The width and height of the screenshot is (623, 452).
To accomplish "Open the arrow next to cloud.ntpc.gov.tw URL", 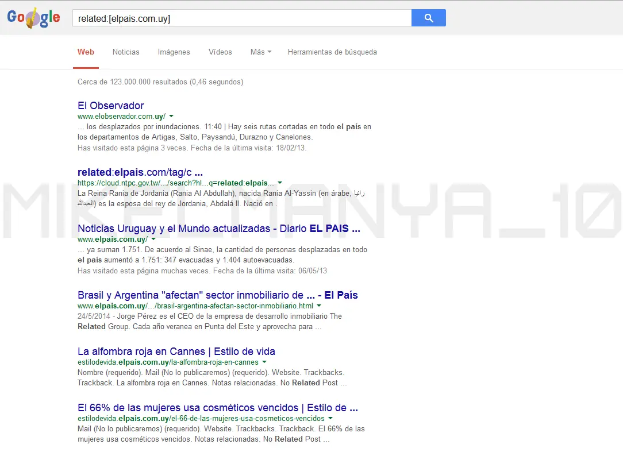I will [x=280, y=183].
